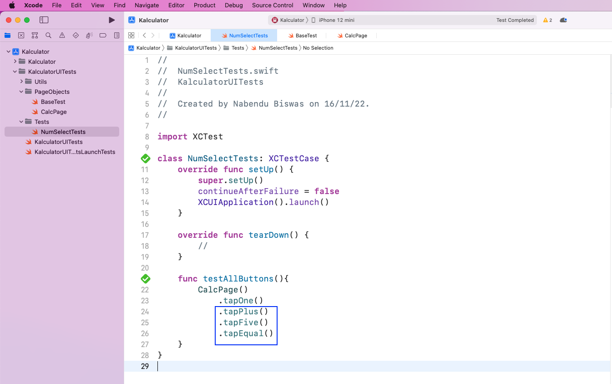Image resolution: width=612 pixels, height=384 pixels.
Task: Click the Test Completed status text
Action: tap(515, 20)
